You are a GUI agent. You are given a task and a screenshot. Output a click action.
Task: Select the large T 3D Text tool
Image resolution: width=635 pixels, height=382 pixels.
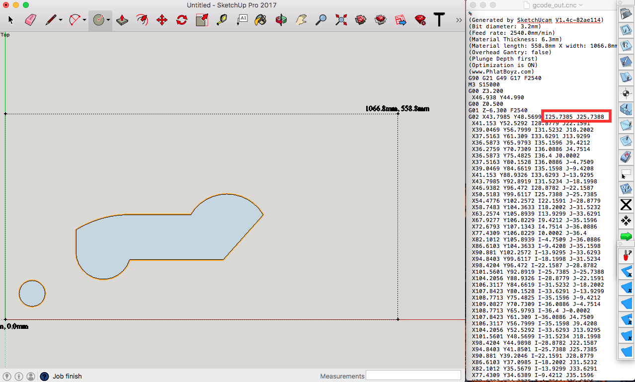pos(439,20)
